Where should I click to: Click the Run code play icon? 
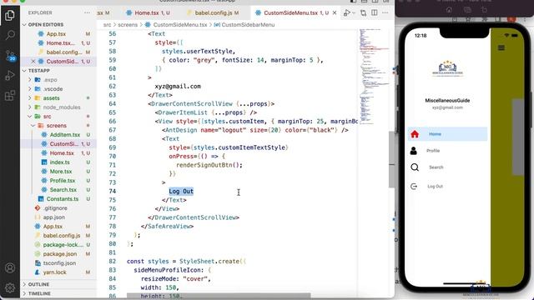347,13
